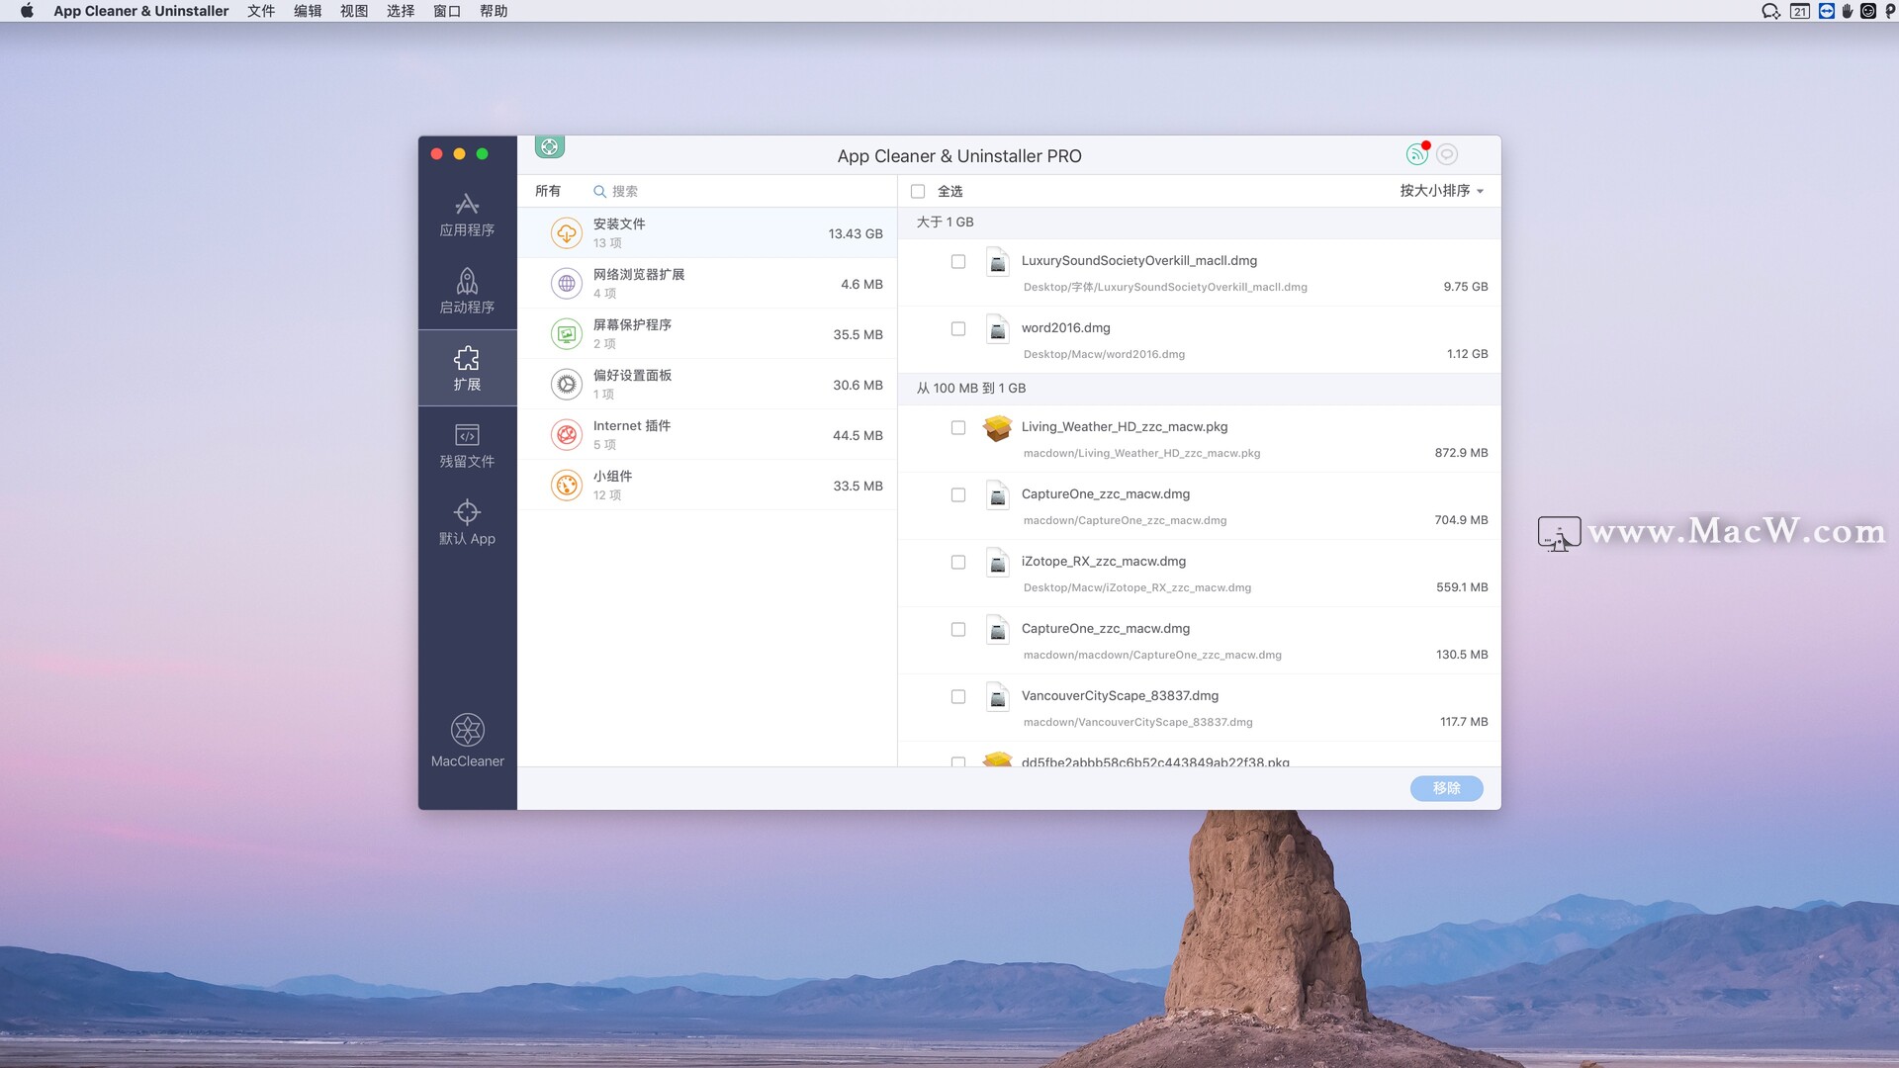Open the 选择 menu
This screenshot has height=1068, width=1899.
coord(401,11)
